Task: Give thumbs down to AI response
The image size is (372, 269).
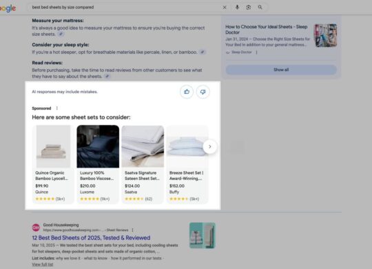Action: coord(203,92)
